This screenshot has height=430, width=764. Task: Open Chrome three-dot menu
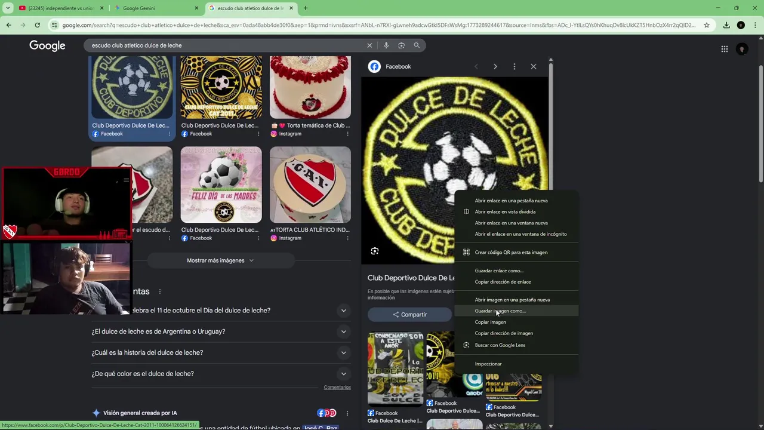point(755,25)
